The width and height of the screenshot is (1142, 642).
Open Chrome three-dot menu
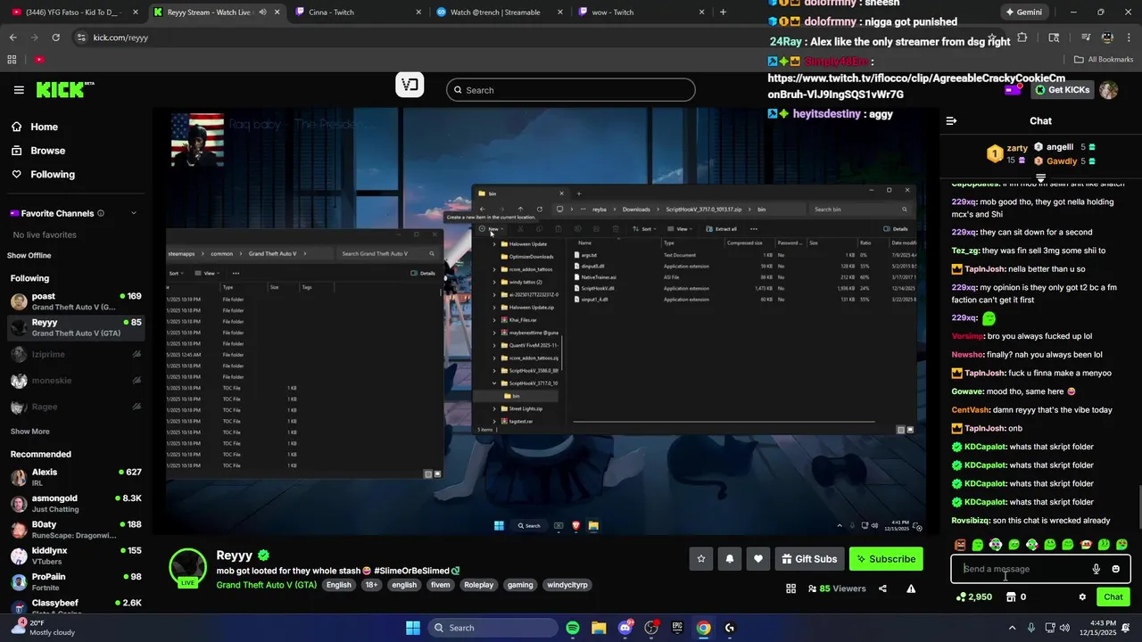tap(1130, 37)
